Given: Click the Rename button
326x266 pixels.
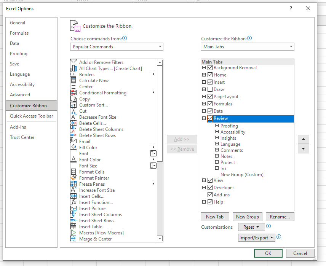Looking at the screenshot, I should pyautogui.click(x=280, y=217).
